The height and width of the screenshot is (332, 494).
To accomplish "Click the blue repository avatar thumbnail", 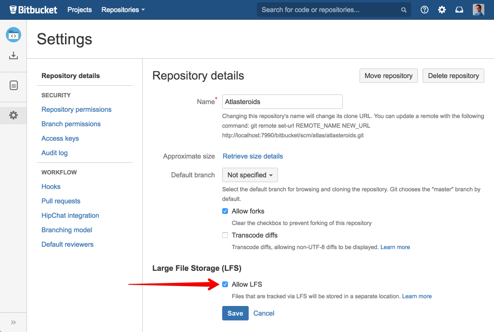I will point(13,34).
